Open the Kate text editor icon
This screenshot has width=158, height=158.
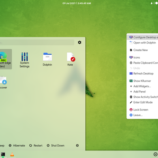71,59
